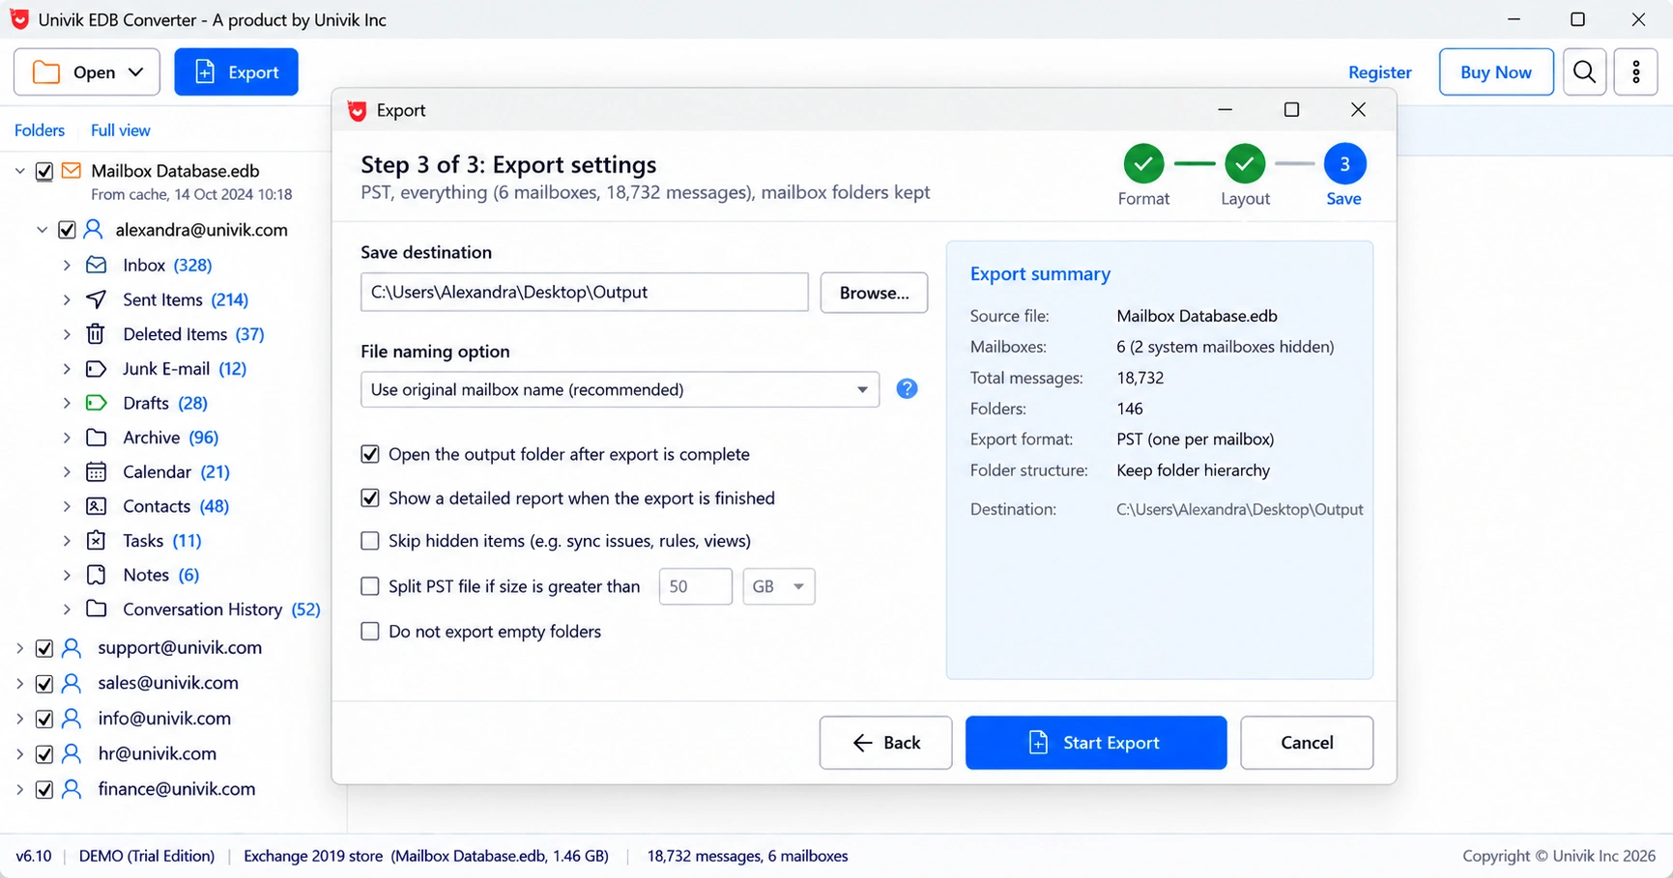Uncheck Show a detailed report option

(370, 498)
